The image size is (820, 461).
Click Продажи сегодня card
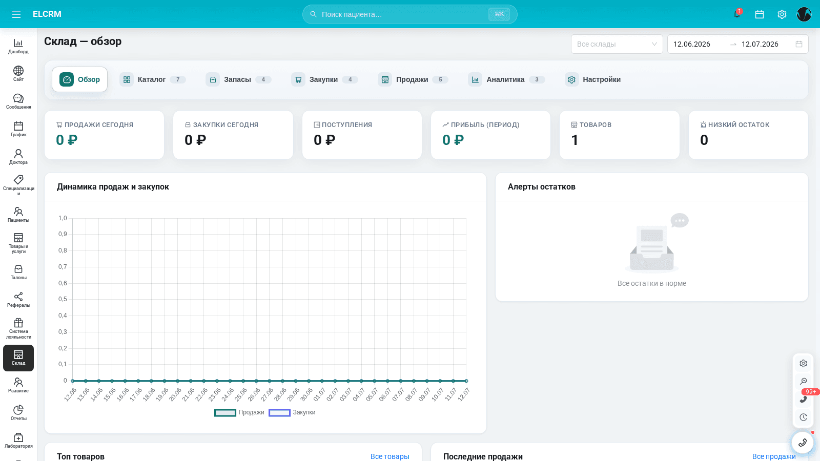pos(105,135)
